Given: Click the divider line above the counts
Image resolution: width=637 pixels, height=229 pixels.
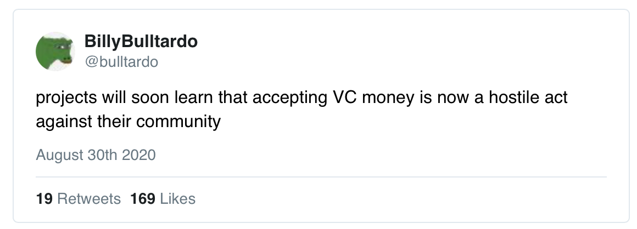Looking at the screenshot, I should click(x=321, y=177).
